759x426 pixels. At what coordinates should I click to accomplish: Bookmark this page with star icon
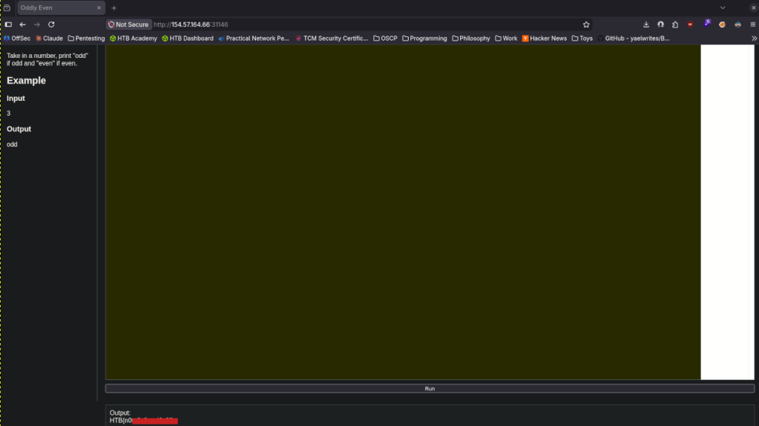586,24
